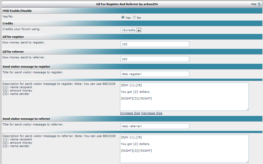Focus the 'Helo referrer!' title field
This screenshot has height=164, width=263.
155,126
